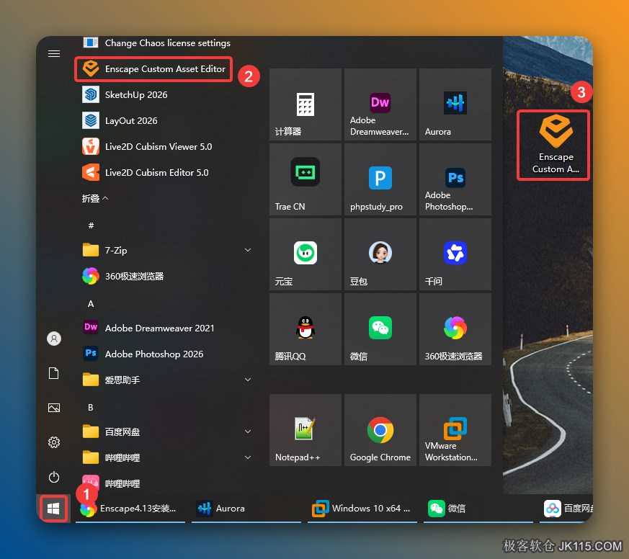Expand the 7-Zip folder chevron

pos(248,250)
